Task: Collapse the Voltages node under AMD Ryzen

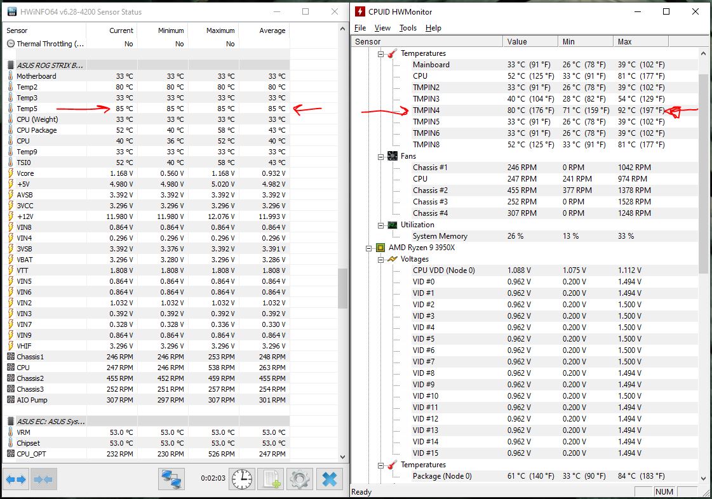Action: click(380, 259)
